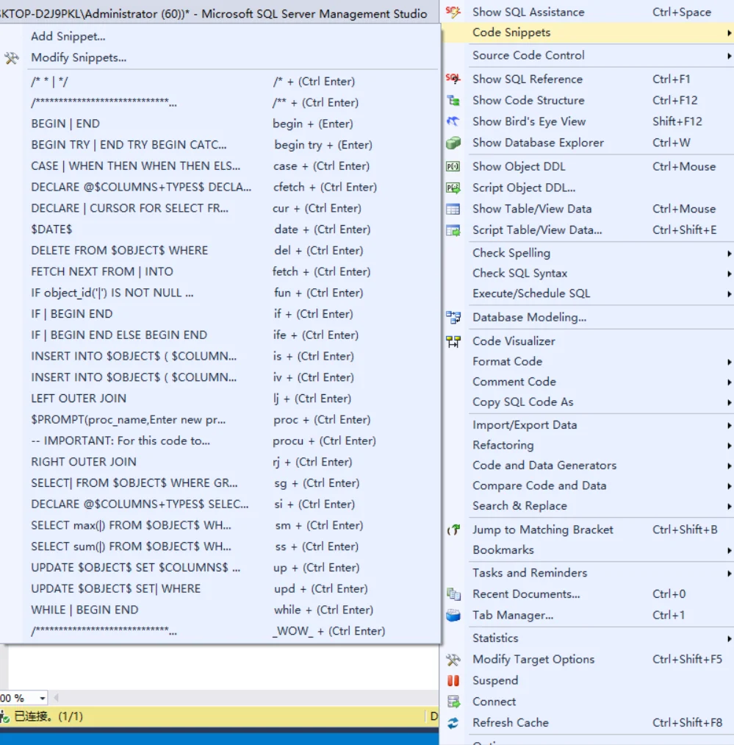The image size is (734, 745).
Task: Click the Show SQL Reference icon
Action: point(453,79)
